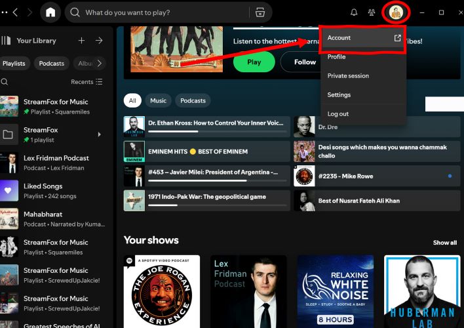The image size is (464, 328).
Task: Open the Friend Activity icon
Action: click(x=372, y=12)
